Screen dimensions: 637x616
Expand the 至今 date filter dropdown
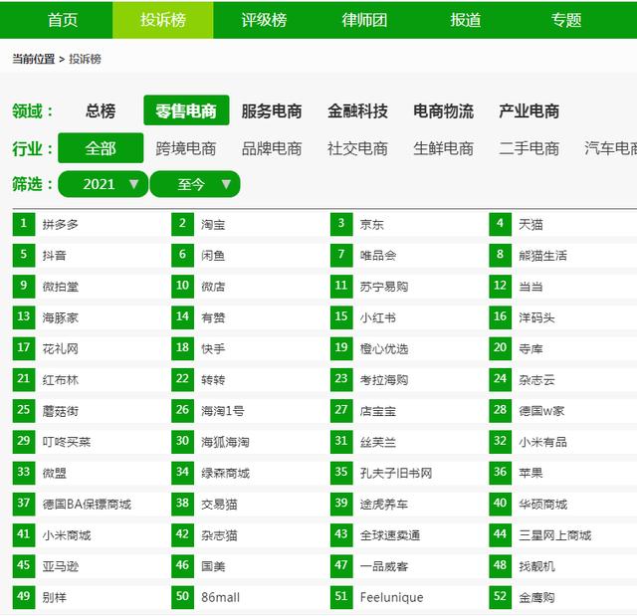pyautogui.click(x=195, y=184)
